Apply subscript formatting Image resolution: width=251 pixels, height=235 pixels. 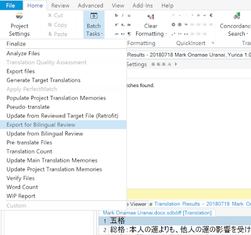click(x=123, y=24)
